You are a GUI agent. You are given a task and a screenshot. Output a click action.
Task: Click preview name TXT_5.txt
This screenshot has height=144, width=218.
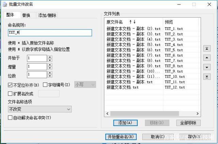point(174,50)
